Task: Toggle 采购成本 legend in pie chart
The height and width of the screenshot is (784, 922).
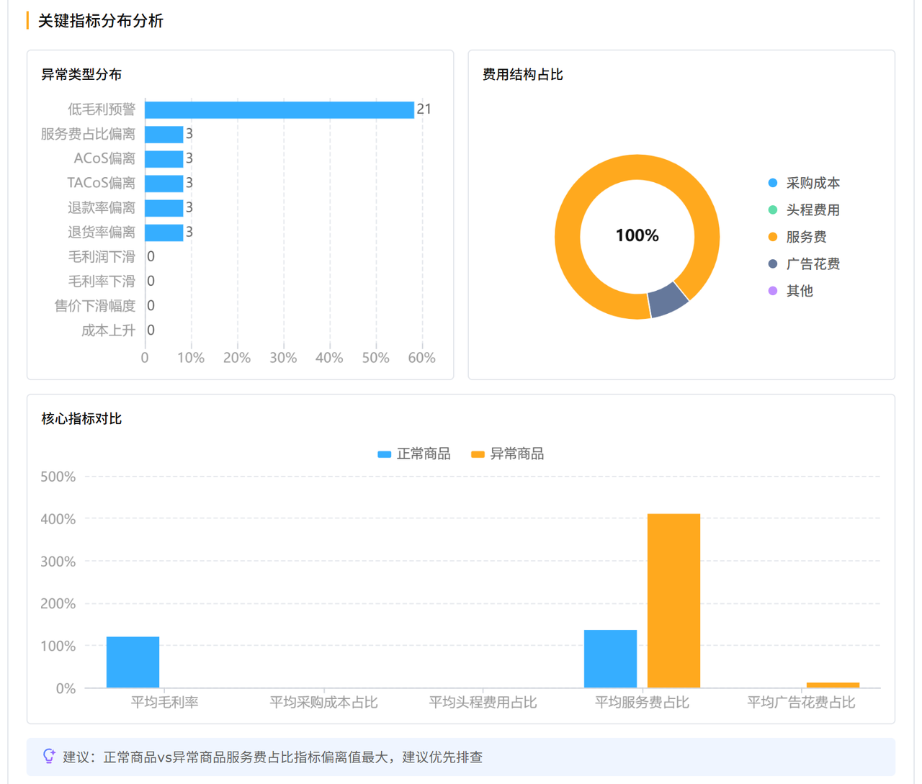Action: pos(804,183)
